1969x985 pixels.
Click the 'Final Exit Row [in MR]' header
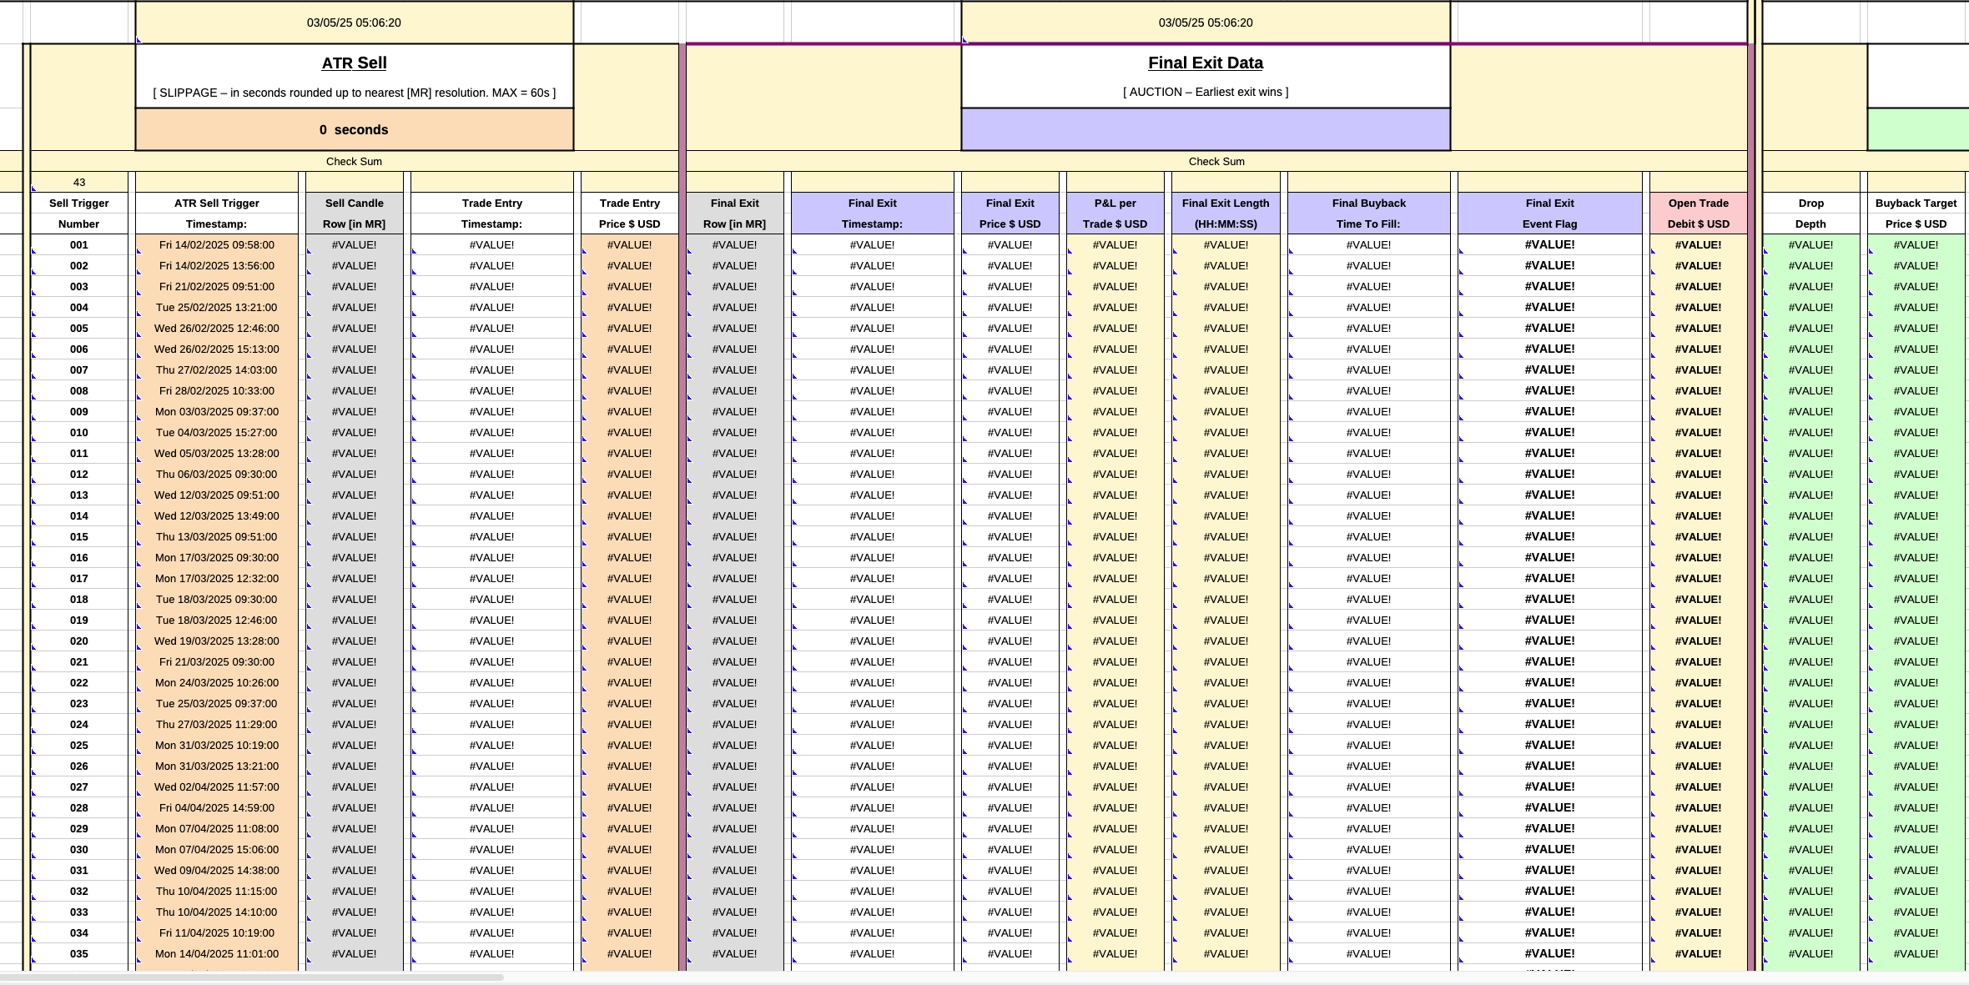click(x=734, y=214)
